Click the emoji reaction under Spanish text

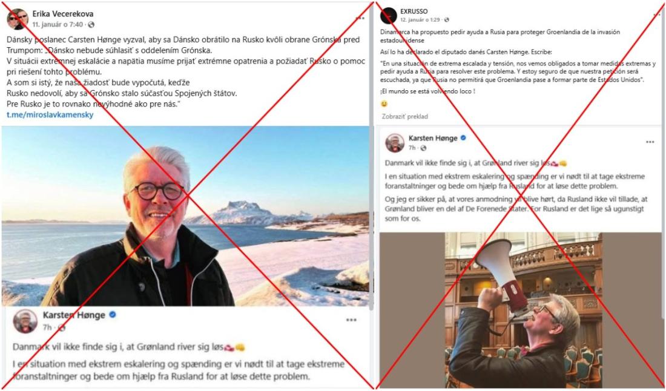384,103
